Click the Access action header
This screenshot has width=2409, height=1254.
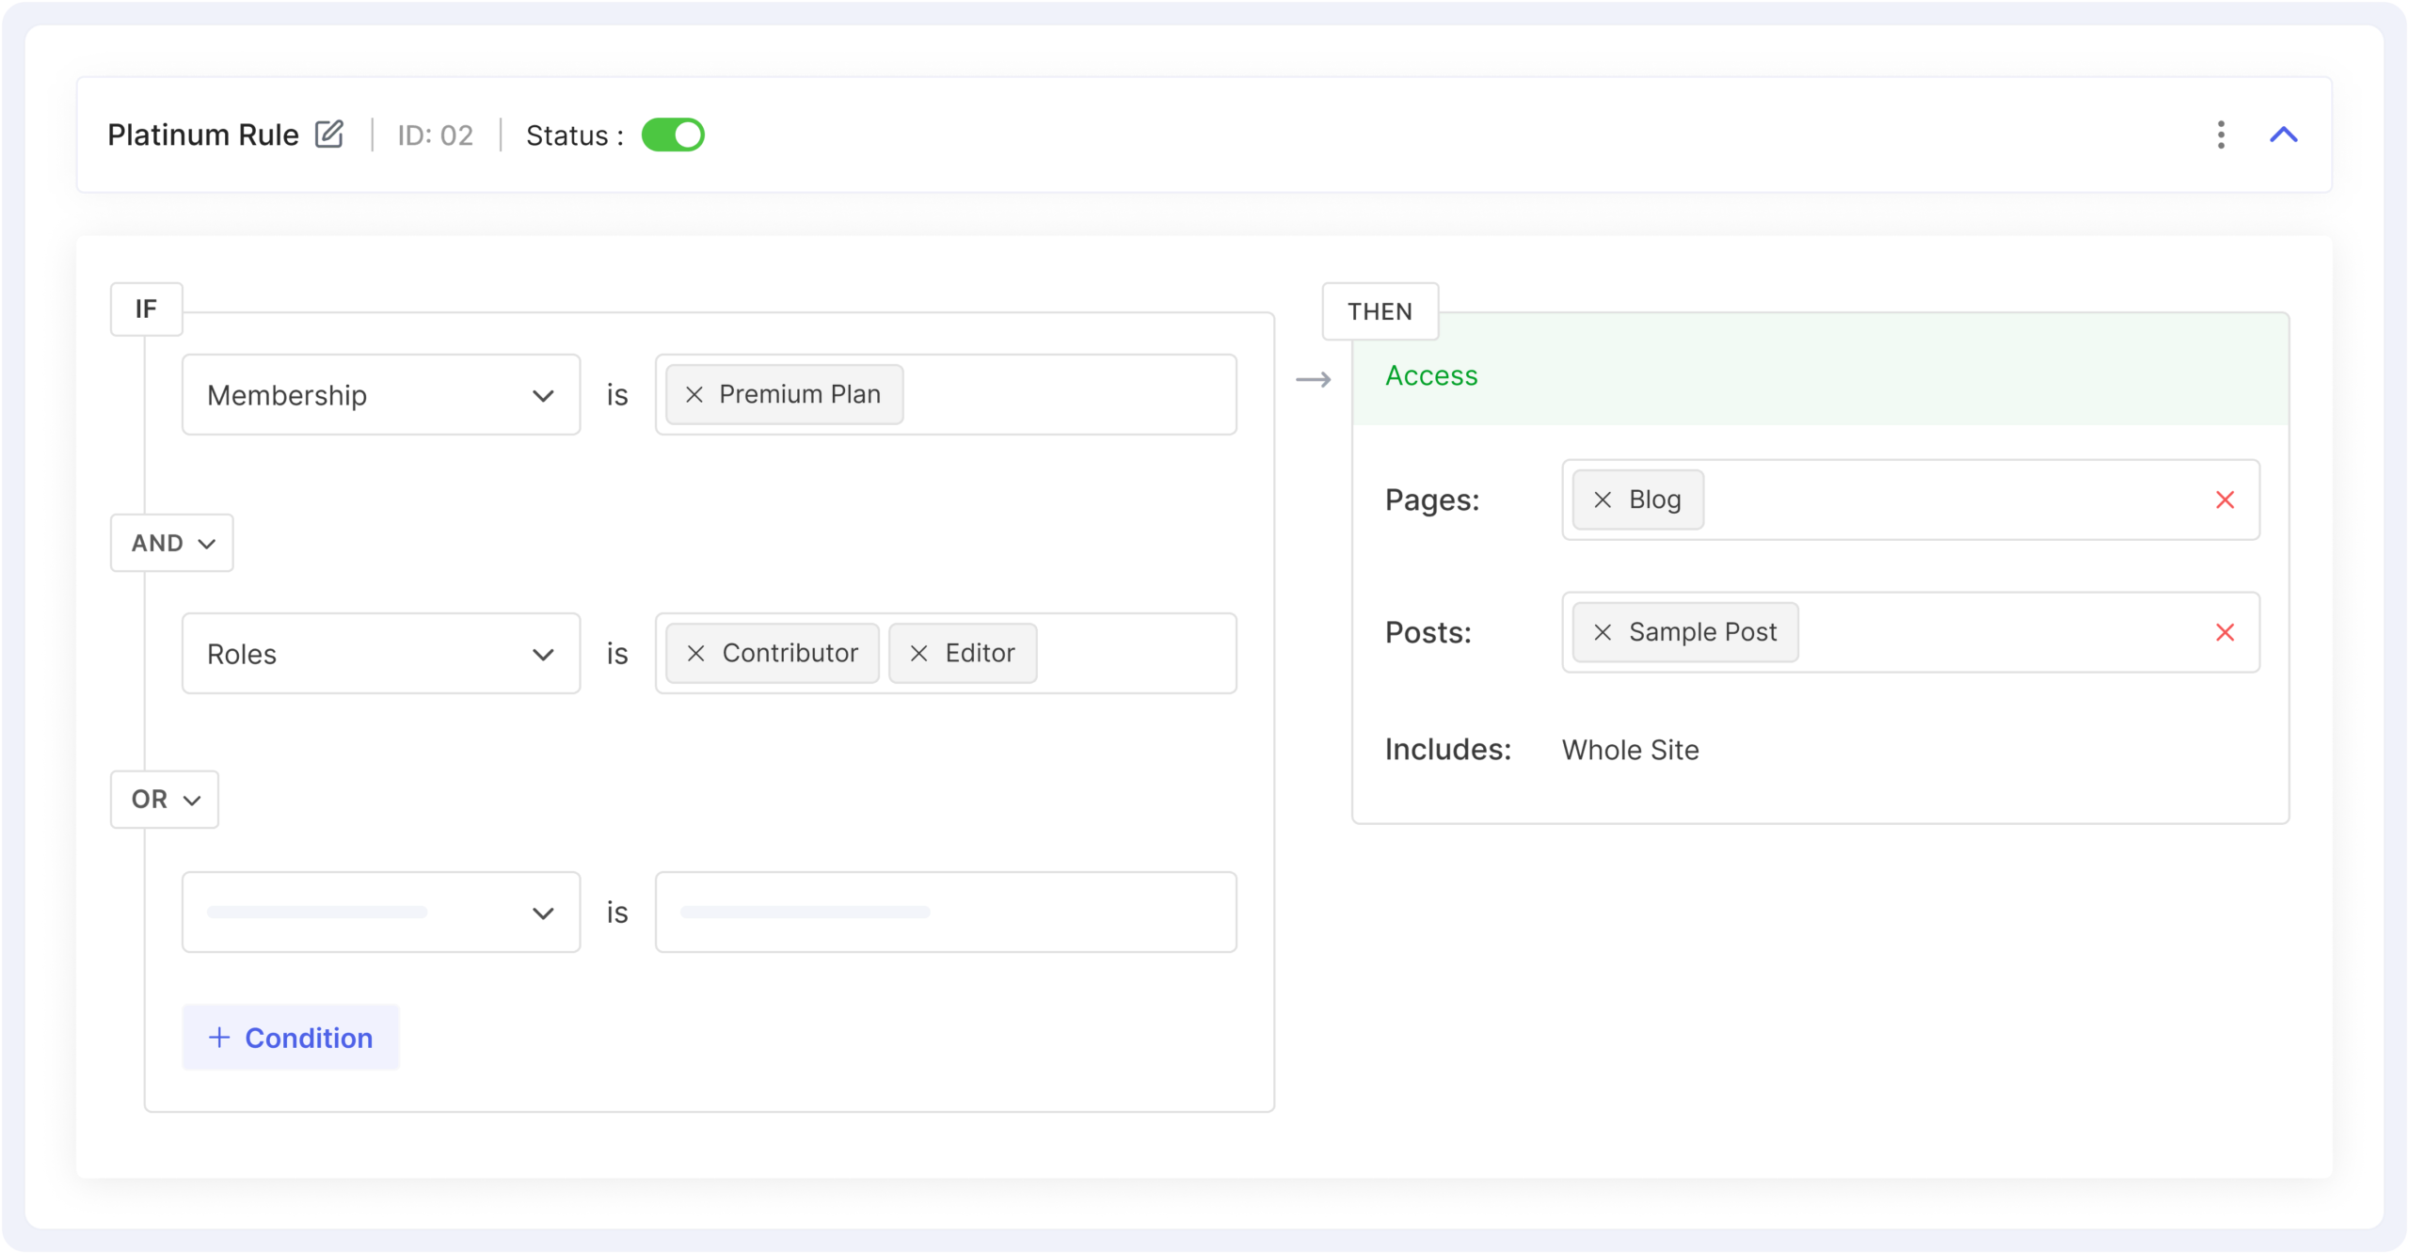tap(1431, 376)
